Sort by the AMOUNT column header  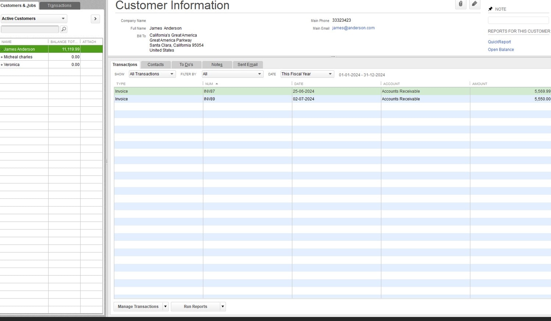[x=511, y=84]
